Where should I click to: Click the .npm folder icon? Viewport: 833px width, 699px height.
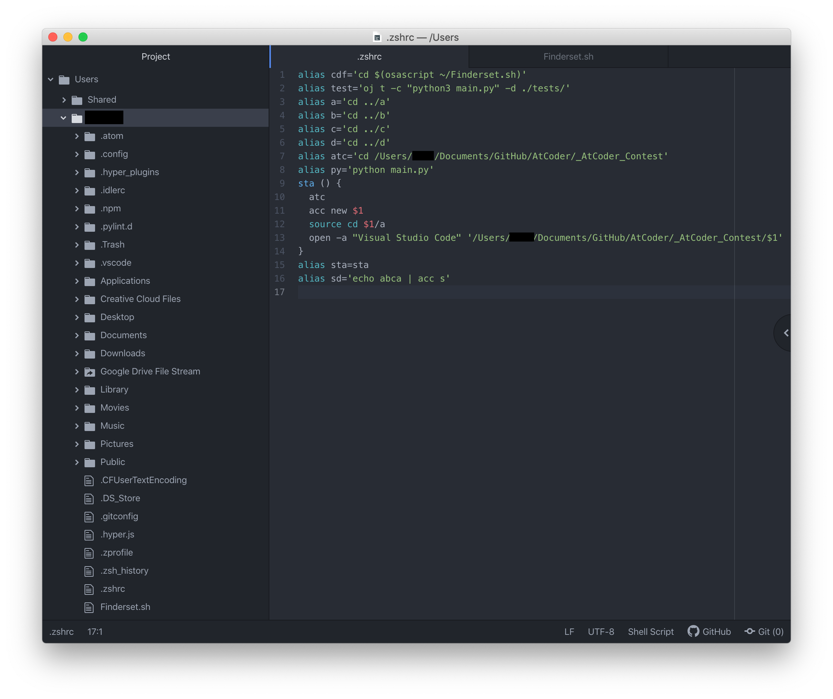coord(90,209)
